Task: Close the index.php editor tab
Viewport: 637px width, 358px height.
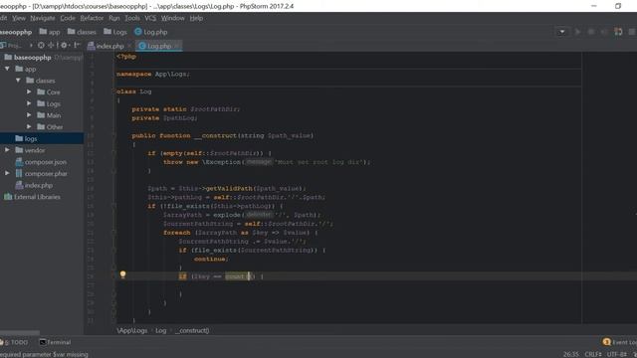Action: (x=129, y=46)
